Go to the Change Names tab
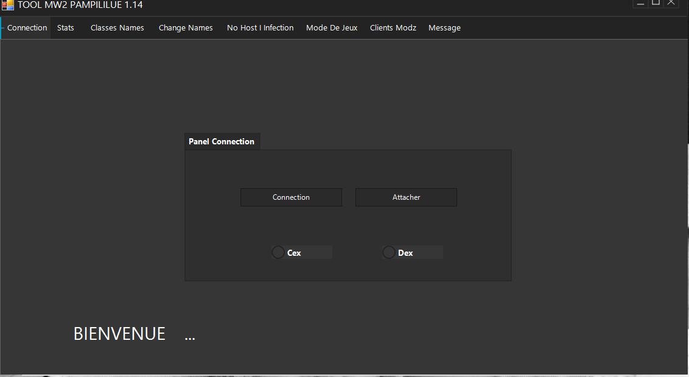The height and width of the screenshot is (377, 689). click(186, 28)
